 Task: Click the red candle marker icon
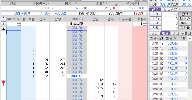4,83
